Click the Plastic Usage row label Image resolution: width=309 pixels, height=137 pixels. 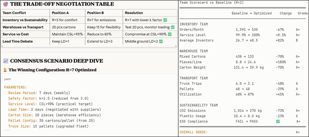click(193, 116)
